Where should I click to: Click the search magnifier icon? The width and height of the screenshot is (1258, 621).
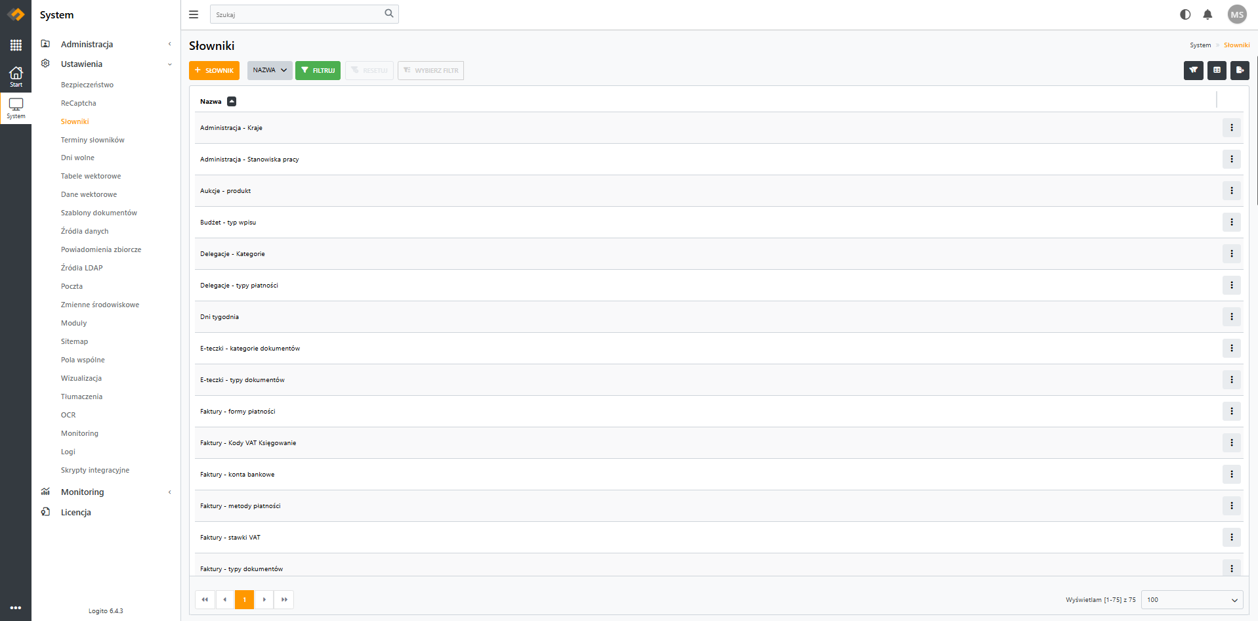(x=389, y=14)
